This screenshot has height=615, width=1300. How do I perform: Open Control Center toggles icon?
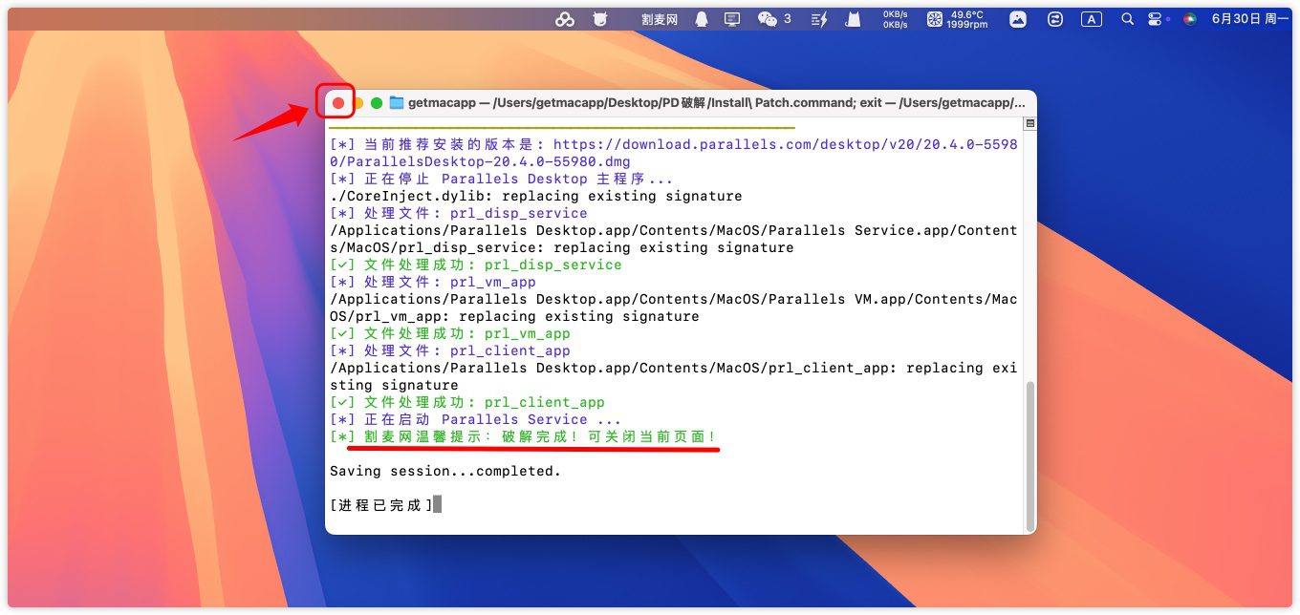(x=1155, y=19)
